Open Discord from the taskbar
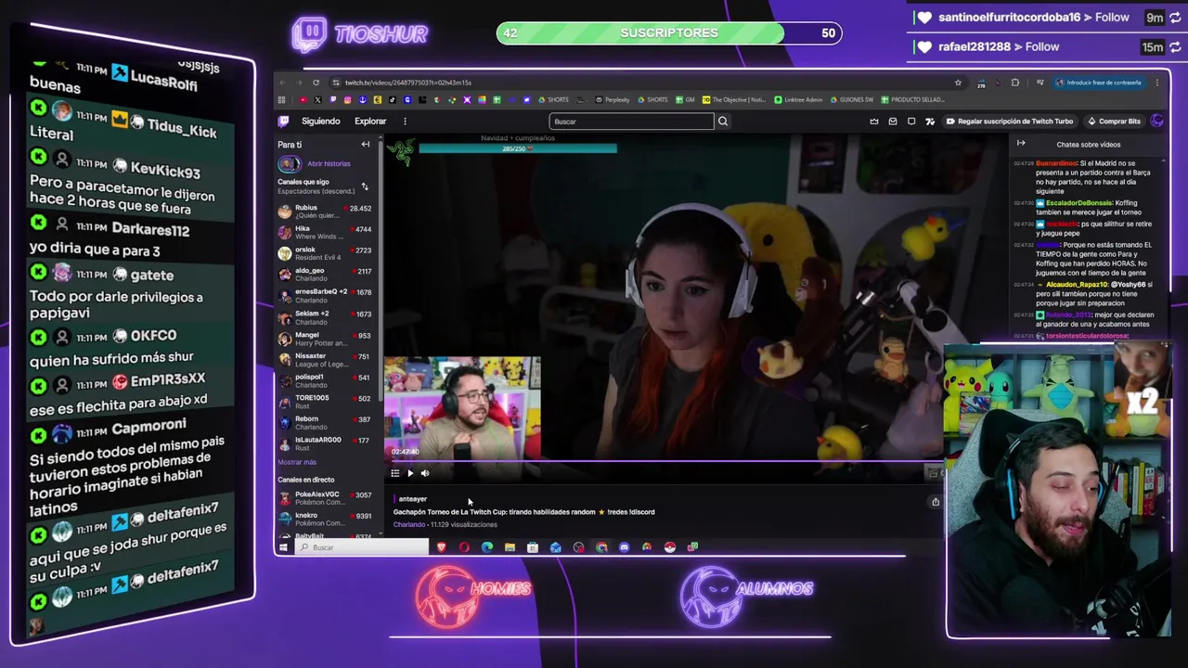This screenshot has width=1188, height=668. coord(624,547)
